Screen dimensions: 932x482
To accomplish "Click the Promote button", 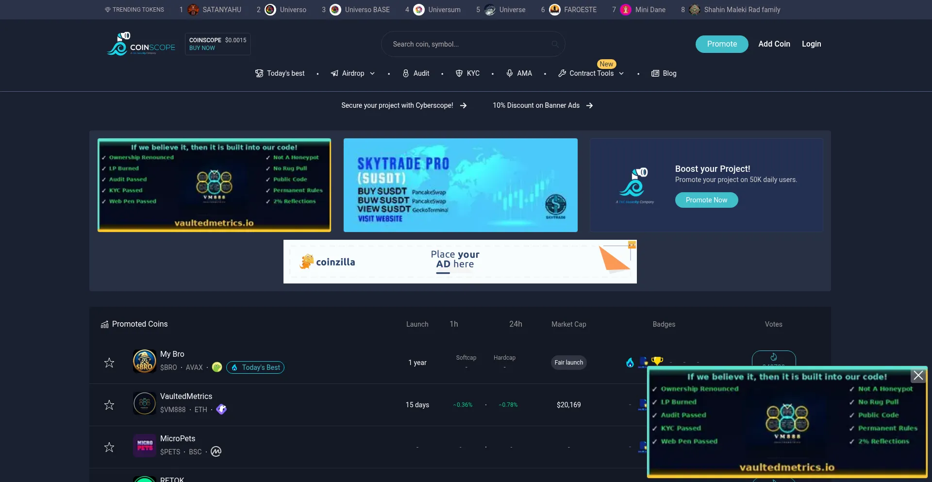I will (x=722, y=44).
